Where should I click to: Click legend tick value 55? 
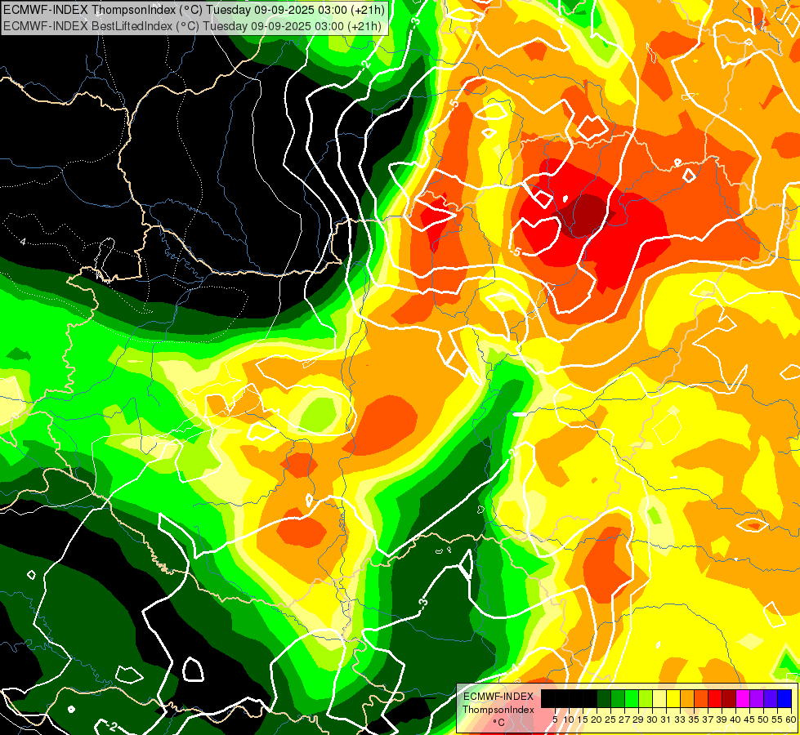pos(778,719)
